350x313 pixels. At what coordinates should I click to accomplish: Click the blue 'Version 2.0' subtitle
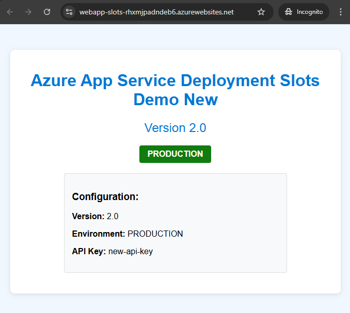click(x=175, y=128)
